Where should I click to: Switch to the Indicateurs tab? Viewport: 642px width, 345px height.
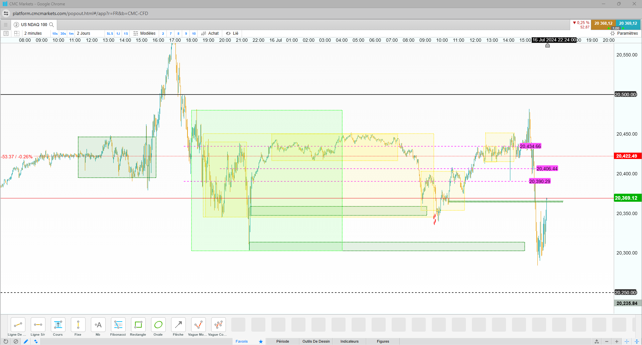point(350,341)
